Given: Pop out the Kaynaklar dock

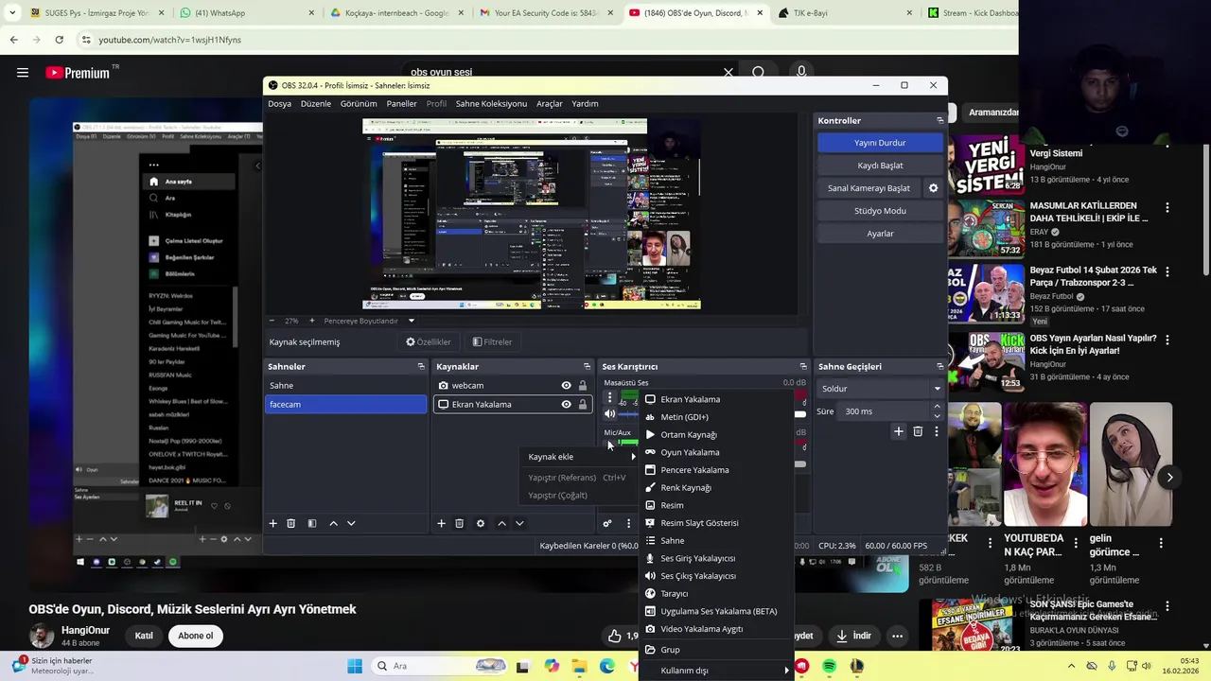Looking at the screenshot, I should coord(587,366).
